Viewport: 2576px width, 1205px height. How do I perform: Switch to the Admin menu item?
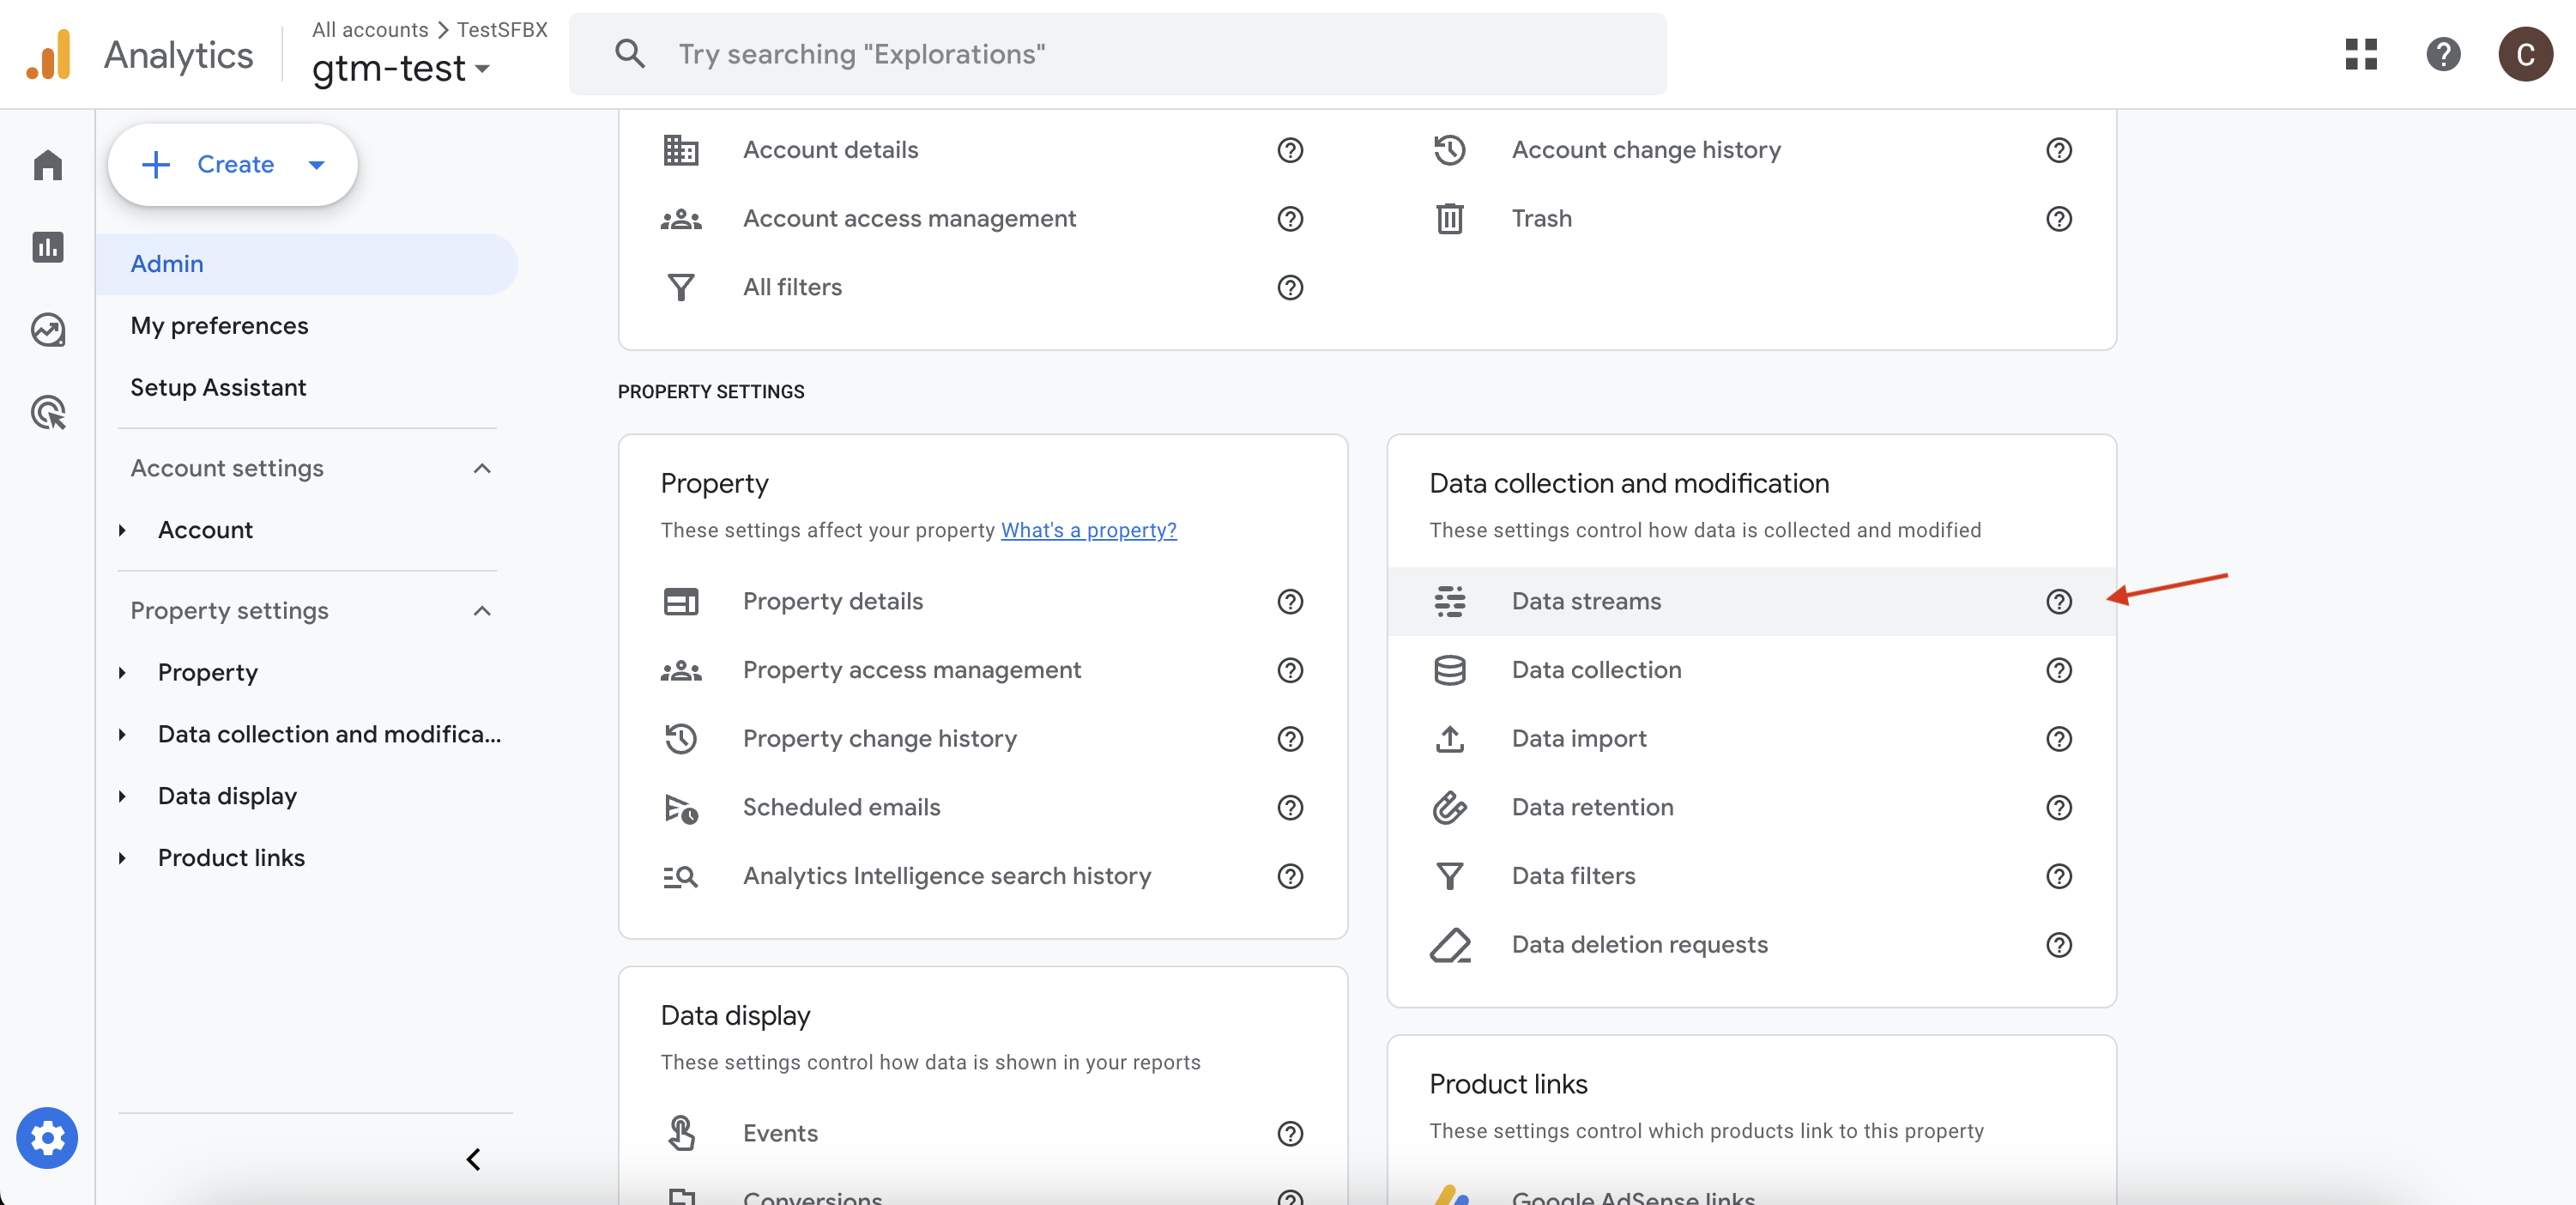166,263
